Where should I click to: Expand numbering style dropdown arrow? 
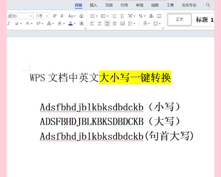[x=107, y=16]
